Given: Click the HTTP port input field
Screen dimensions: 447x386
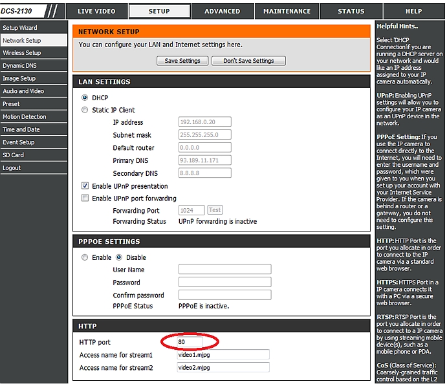Looking at the screenshot, I should pos(190,341).
